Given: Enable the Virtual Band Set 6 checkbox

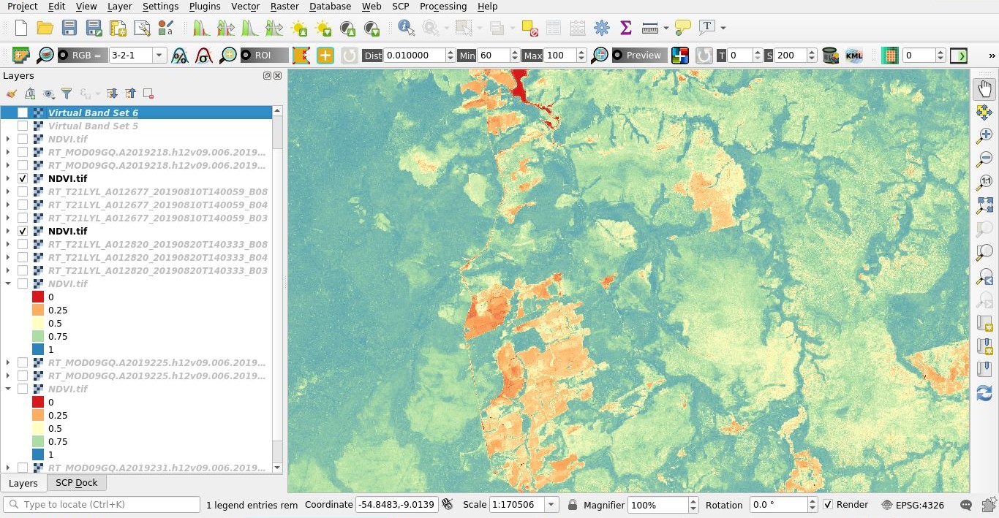Looking at the screenshot, I should click(x=22, y=113).
